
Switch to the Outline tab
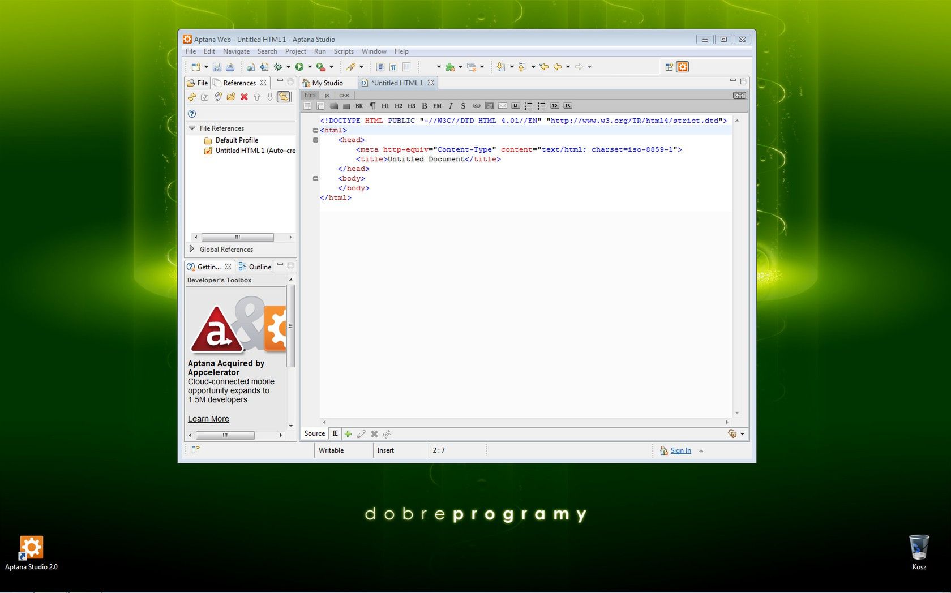[255, 267]
